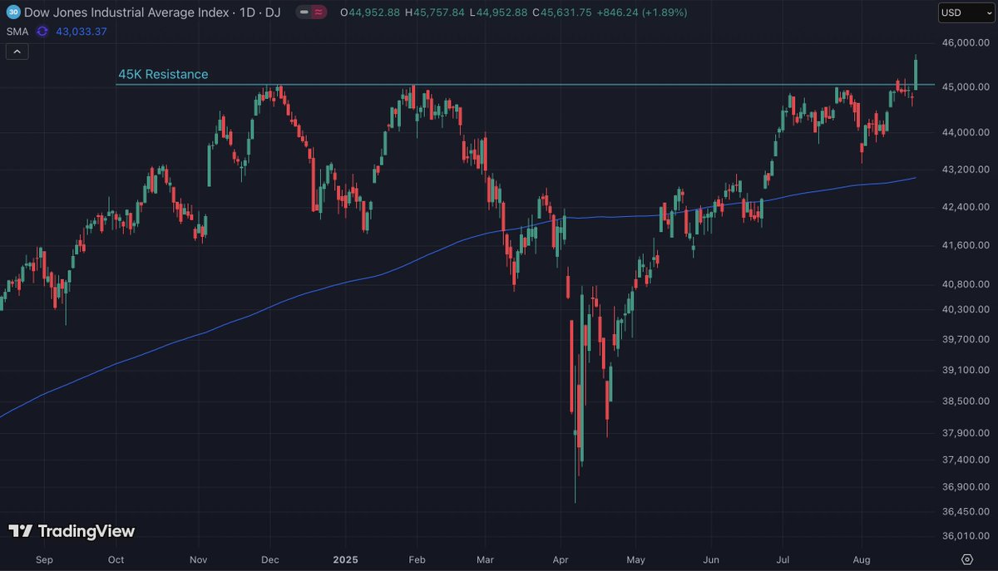
Task: Click the Feb time axis label
Action: point(417,559)
